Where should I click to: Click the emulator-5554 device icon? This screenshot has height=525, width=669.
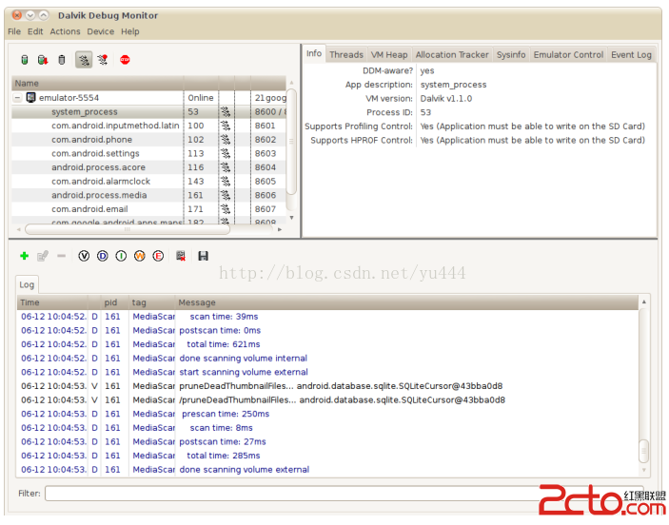click(x=30, y=98)
